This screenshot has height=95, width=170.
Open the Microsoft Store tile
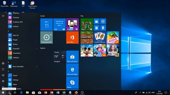tap(72, 57)
